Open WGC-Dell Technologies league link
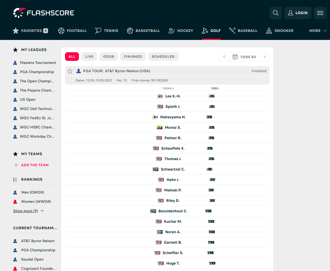Screen dimensions: 330x271 click(x=38, y=109)
